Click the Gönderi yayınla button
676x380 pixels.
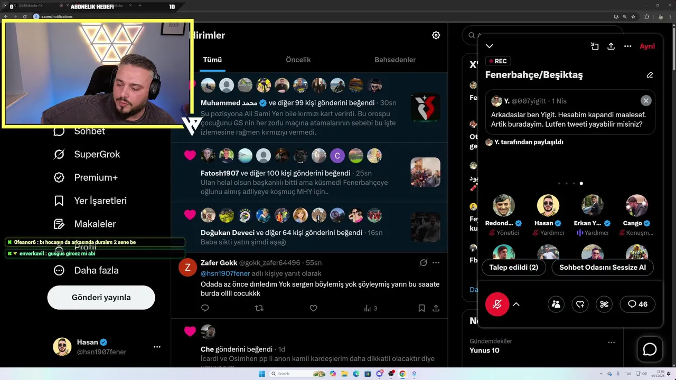pyautogui.click(x=101, y=297)
